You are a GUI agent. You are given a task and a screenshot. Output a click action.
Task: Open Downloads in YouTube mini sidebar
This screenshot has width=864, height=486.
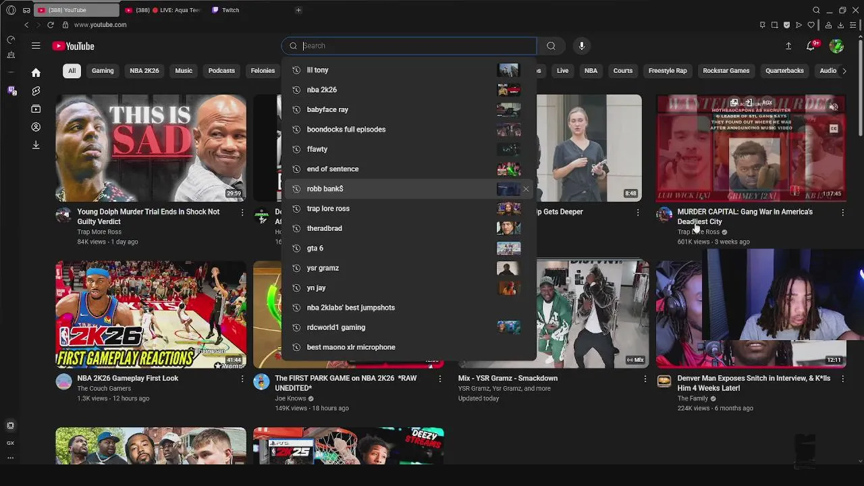click(x=36, y=144)
